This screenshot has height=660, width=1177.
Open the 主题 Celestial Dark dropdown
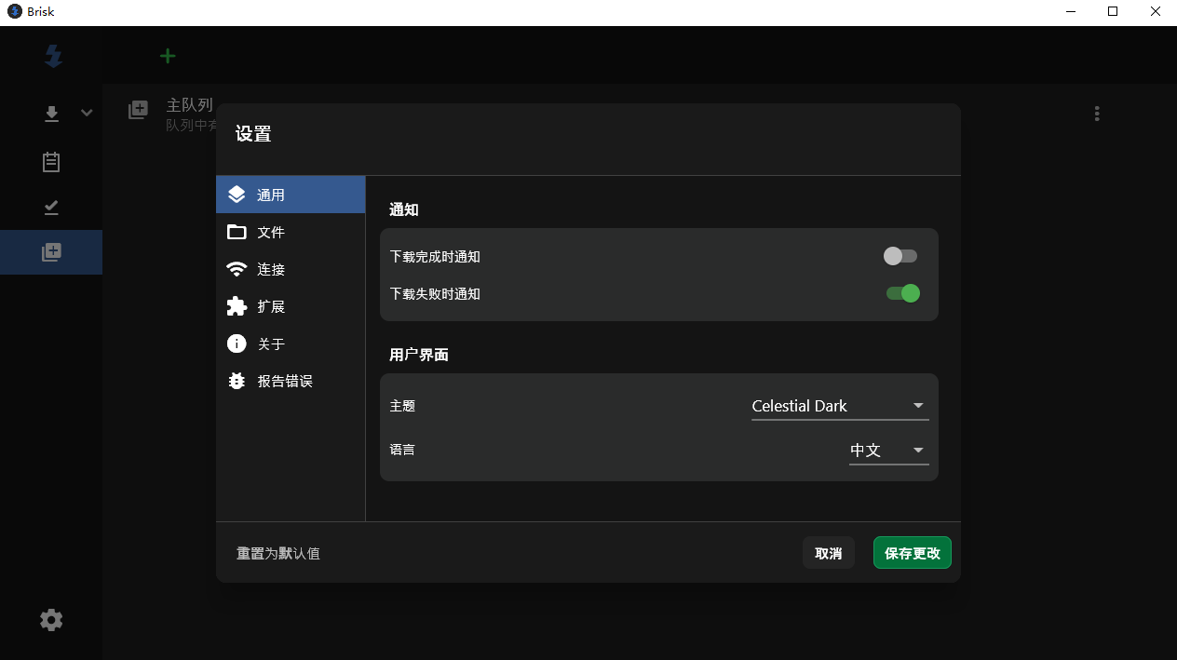(x=839, y=406)
